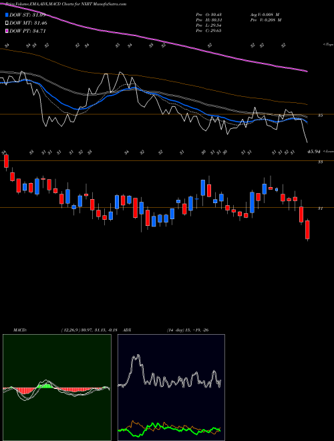Click the ADX panel label

[x=127, y=330]
